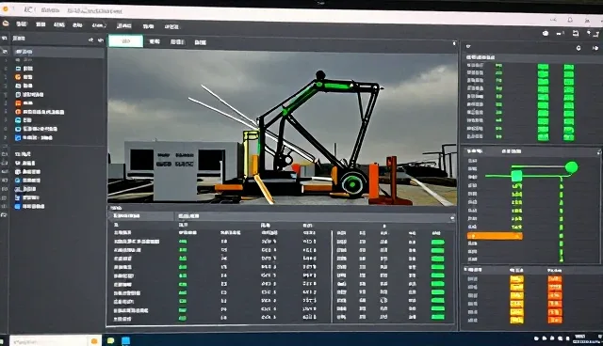The height and width of the screenshot is (346, 603).
Task: Open the first menu next to the app logo
Action: pyautogui.click(x=21, y=24)
